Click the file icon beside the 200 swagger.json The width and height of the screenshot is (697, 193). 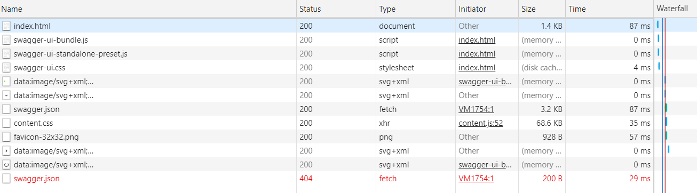pyautogui.click(x=6, y=109)
